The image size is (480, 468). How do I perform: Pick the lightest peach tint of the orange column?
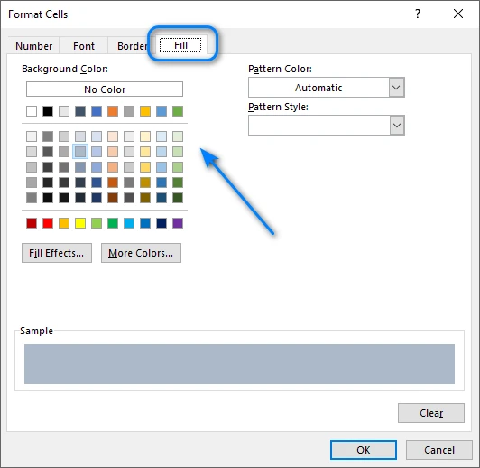click(x=113, y=136)
